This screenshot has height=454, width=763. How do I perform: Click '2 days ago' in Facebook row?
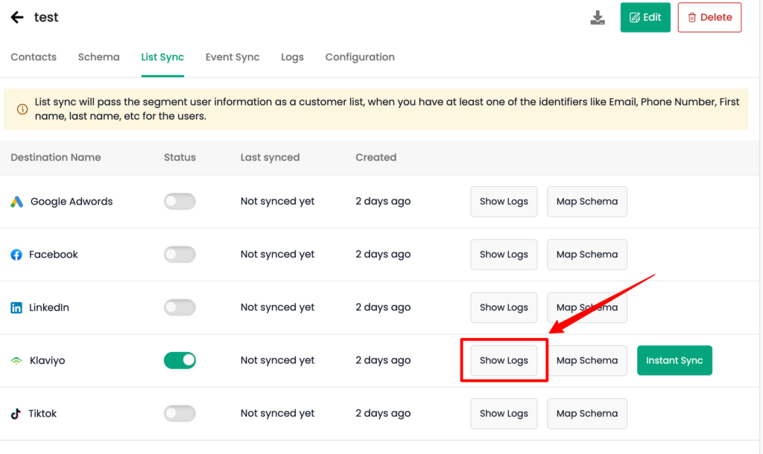(383, 255)
